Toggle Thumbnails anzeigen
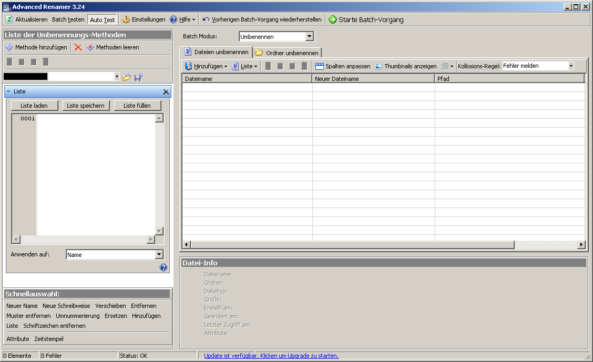The height and width of the screenshot is (362, 593). (406, 66)
